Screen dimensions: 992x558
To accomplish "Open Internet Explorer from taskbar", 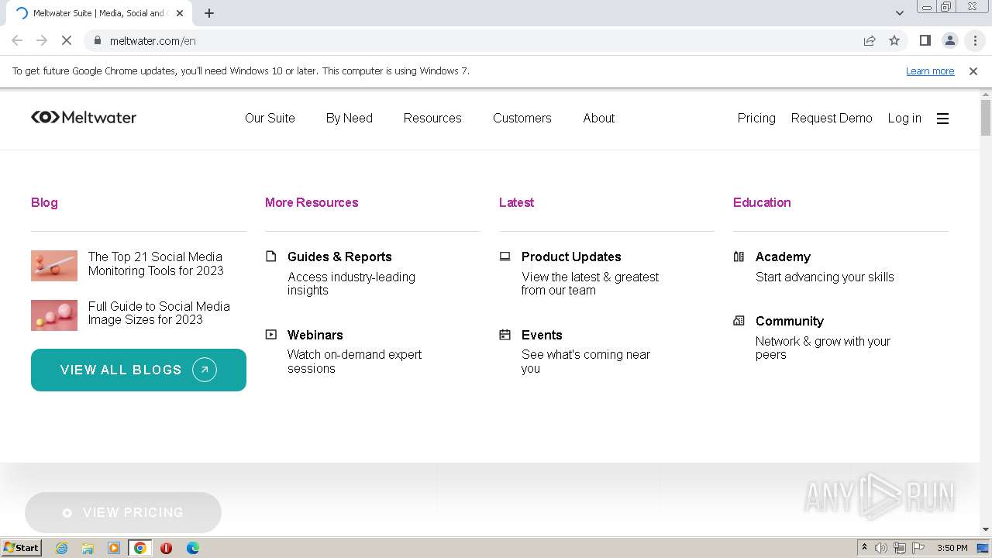I will pyautogui.click(x=62, y=548).
